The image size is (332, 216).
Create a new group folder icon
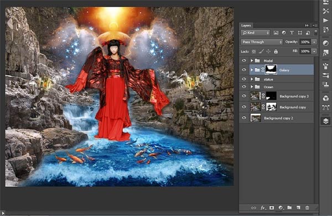289,208
